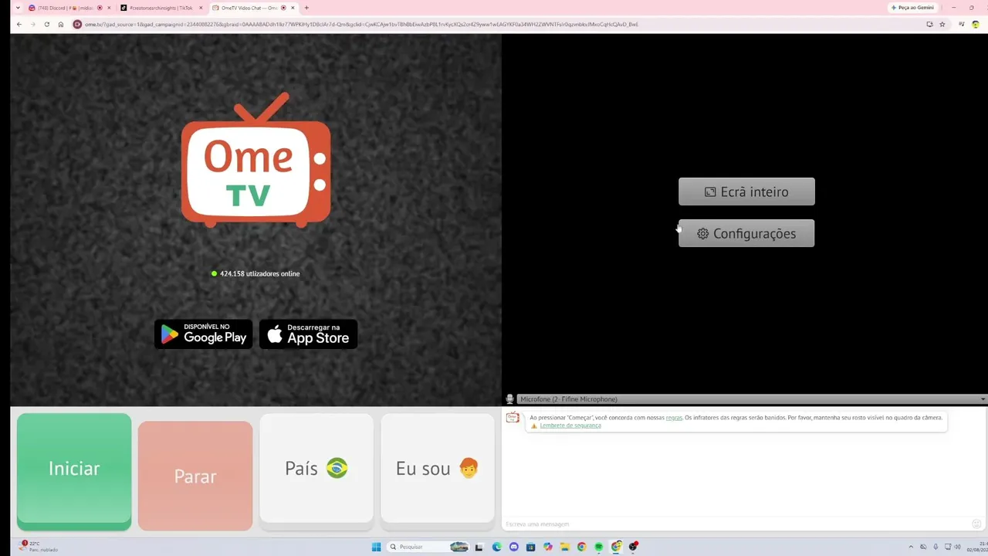988x556 pixels.
Task: Open the regras rules link
Action: pos(674,418)
